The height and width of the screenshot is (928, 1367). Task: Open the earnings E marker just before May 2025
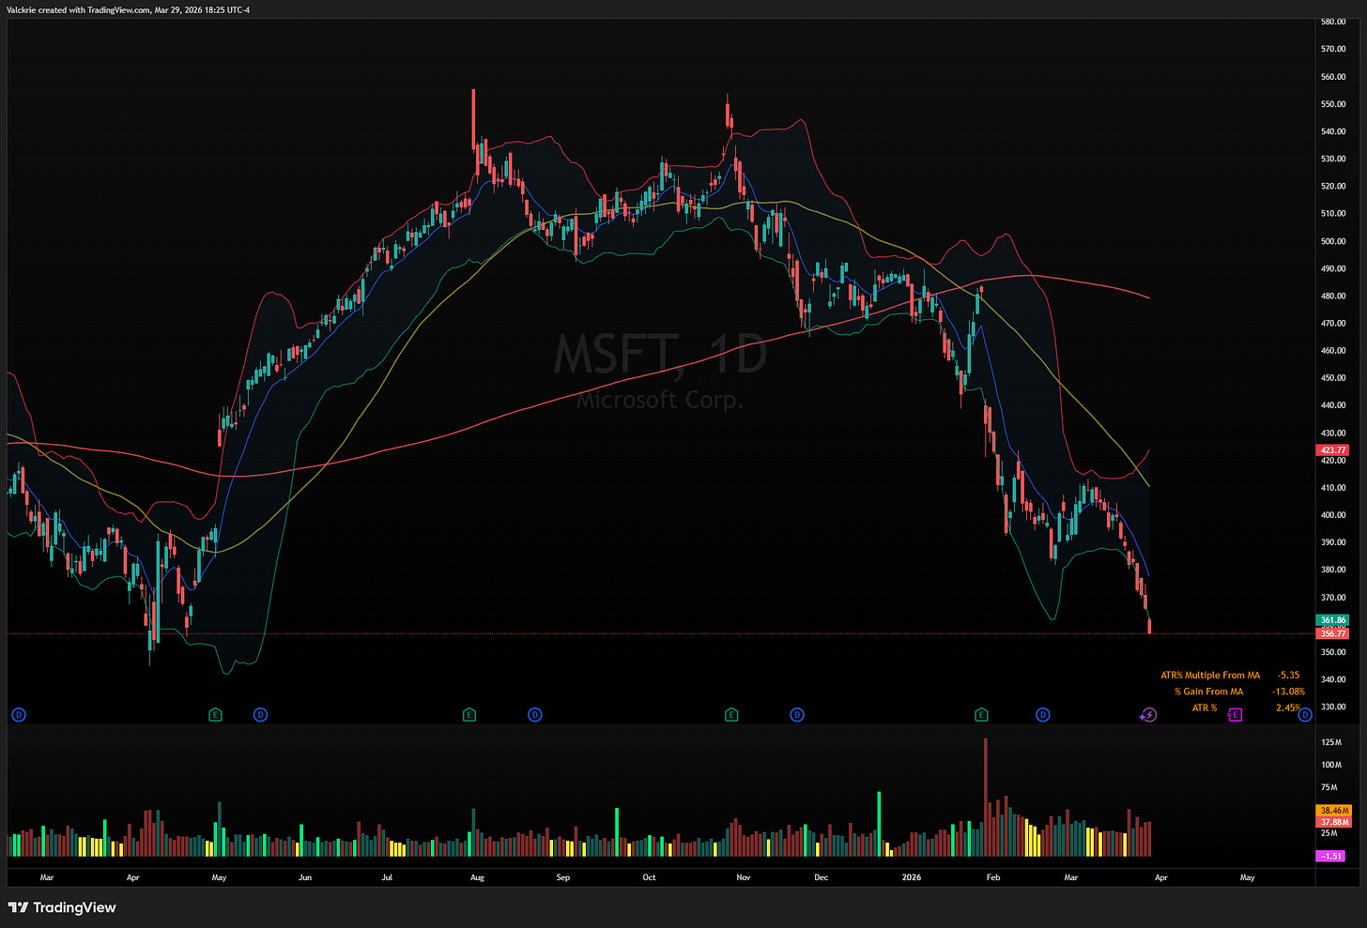215,715
